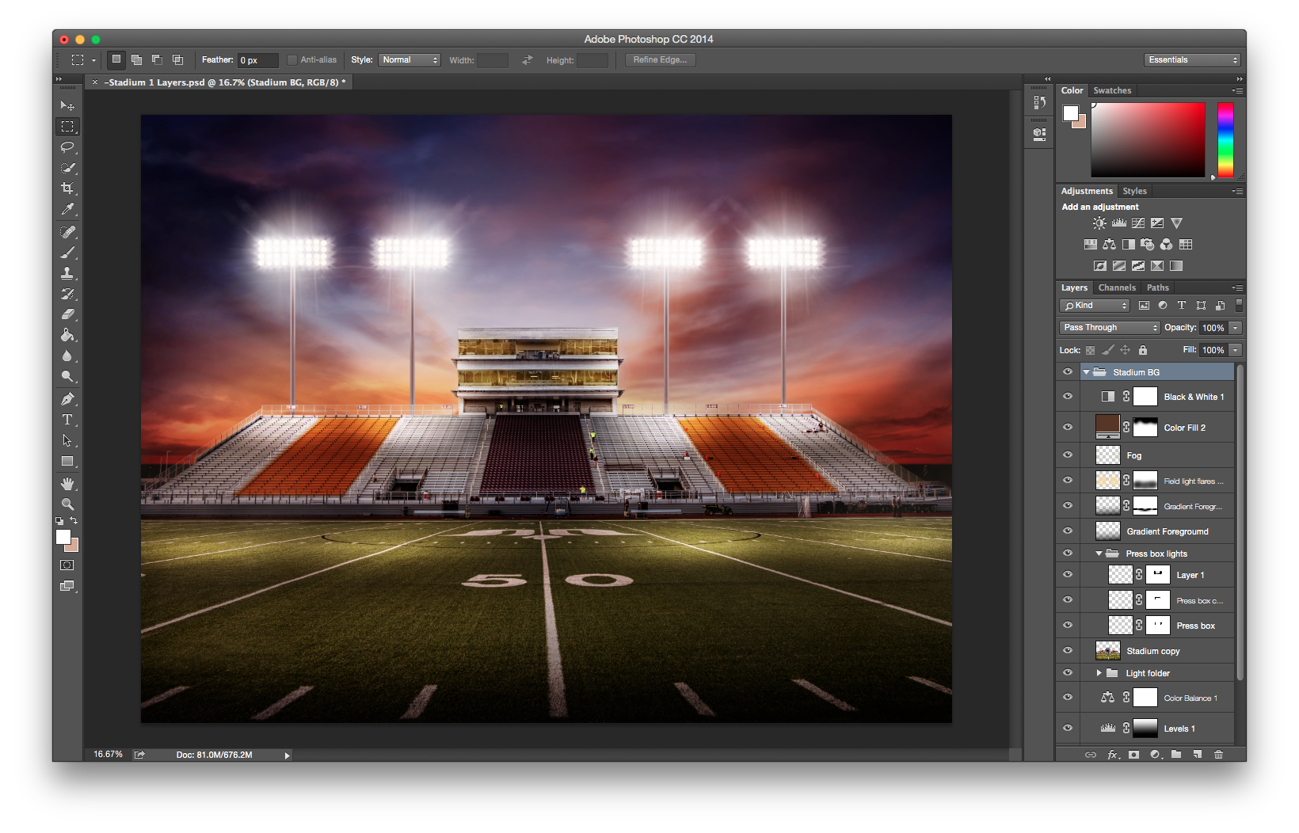Image resolution: width=1299 pixels, height=833 pixels.
Task: Click the swap width and height button
Action: (527, 60)
